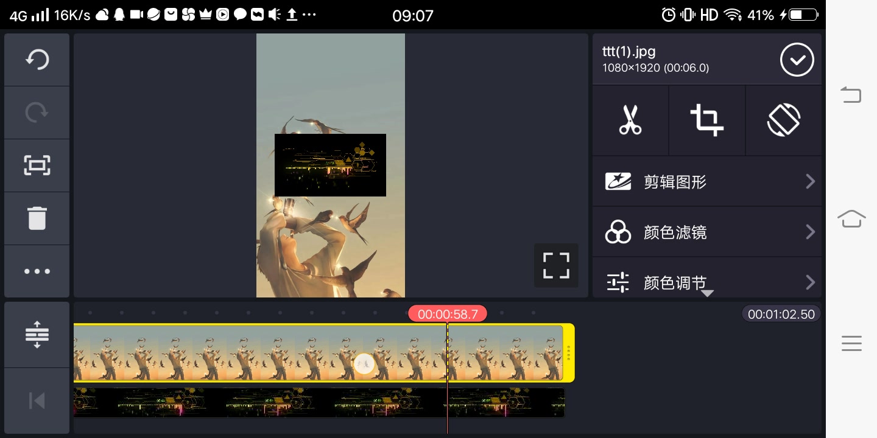Open 颜色滤镜 option
The height and width of the screenshot is (438, 877).
(707, 232)
